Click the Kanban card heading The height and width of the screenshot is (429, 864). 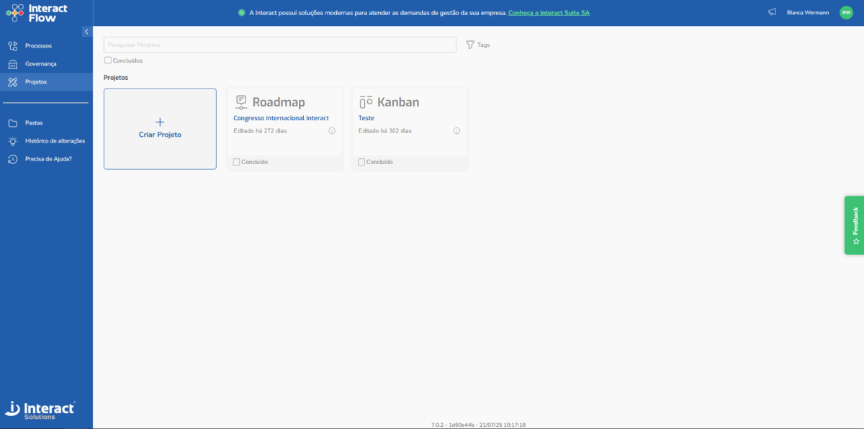398,102
